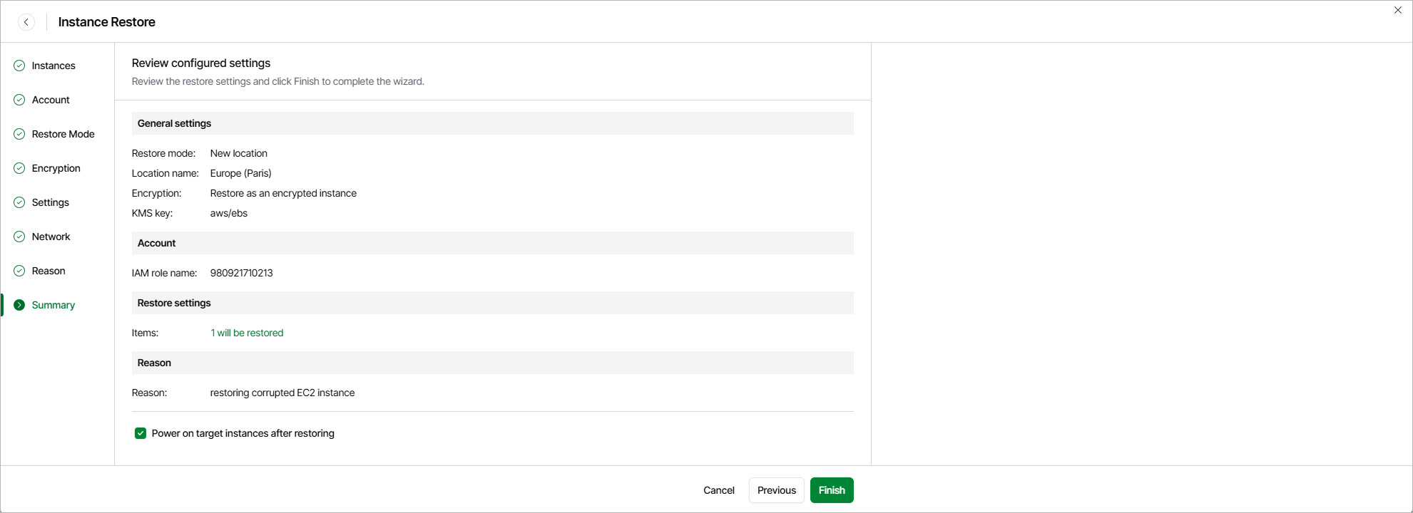
Task: Jump to the Network wizard step
Action: pos(51,237)
